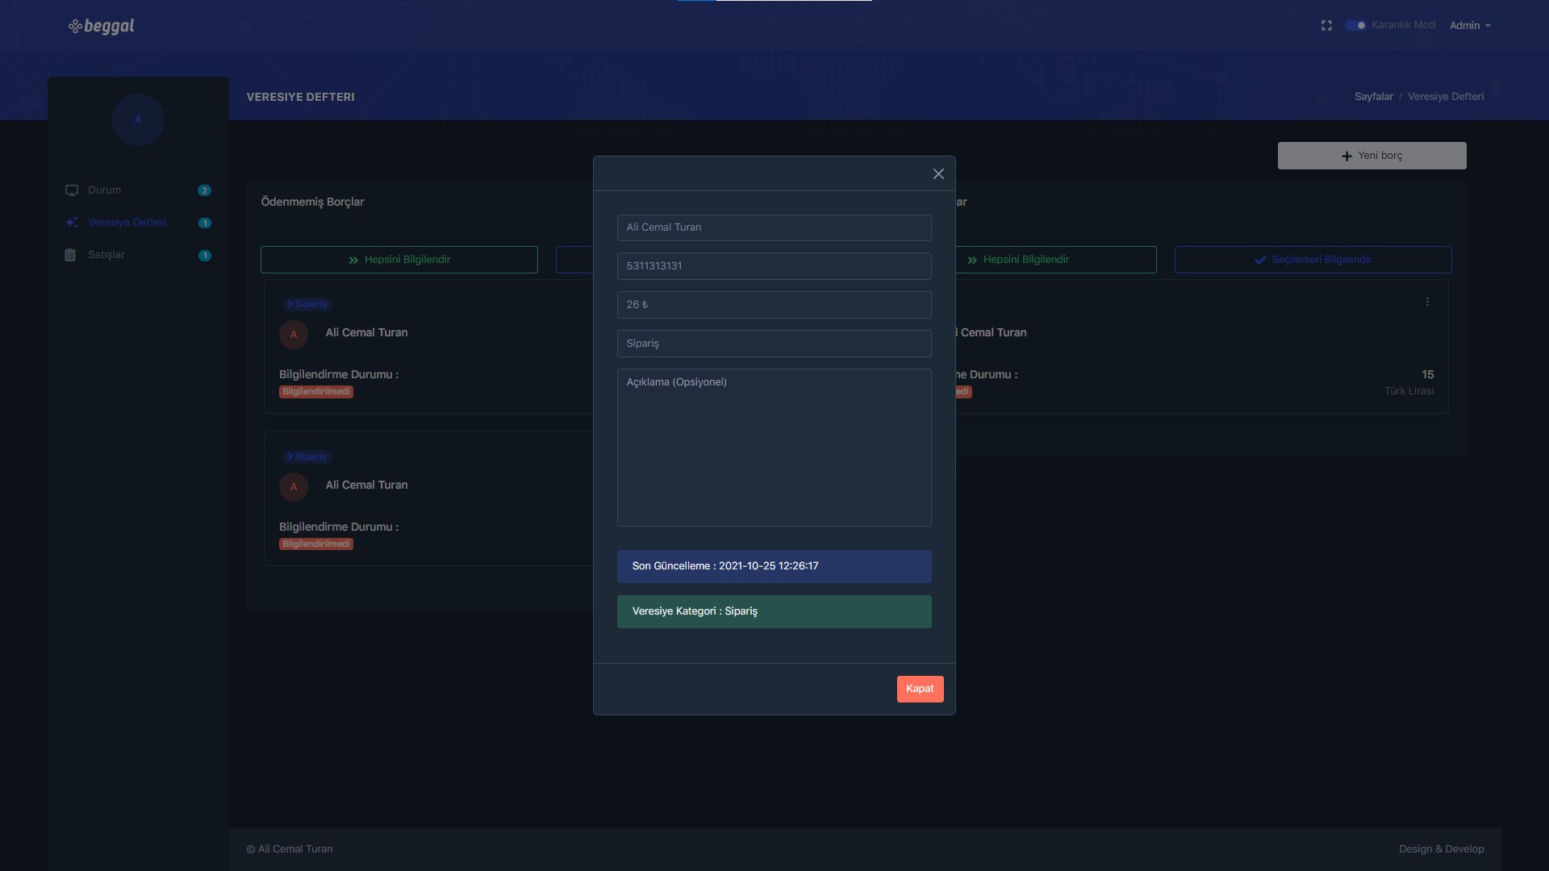Click the Yeni borç button
Viewport: 1549px width, 871px height.
pos(1372,156)
